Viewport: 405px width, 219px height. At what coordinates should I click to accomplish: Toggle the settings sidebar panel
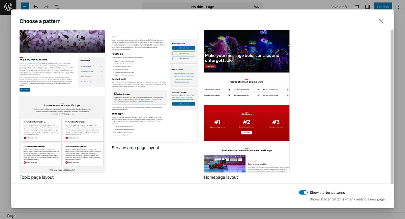[367, 6]
